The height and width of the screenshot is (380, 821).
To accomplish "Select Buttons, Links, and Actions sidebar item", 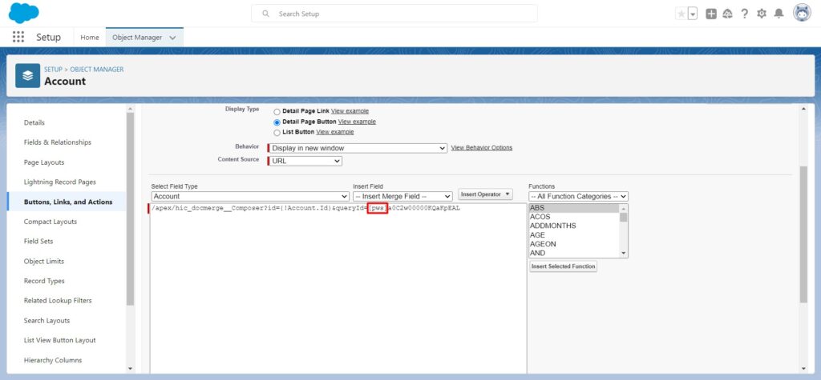I will click(x=67, y=202).
